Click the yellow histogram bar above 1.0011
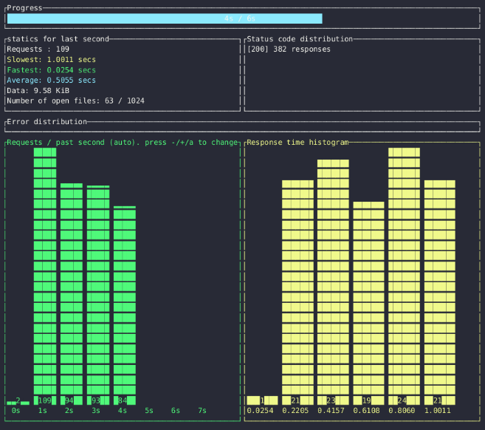 (x=439, y=293)
